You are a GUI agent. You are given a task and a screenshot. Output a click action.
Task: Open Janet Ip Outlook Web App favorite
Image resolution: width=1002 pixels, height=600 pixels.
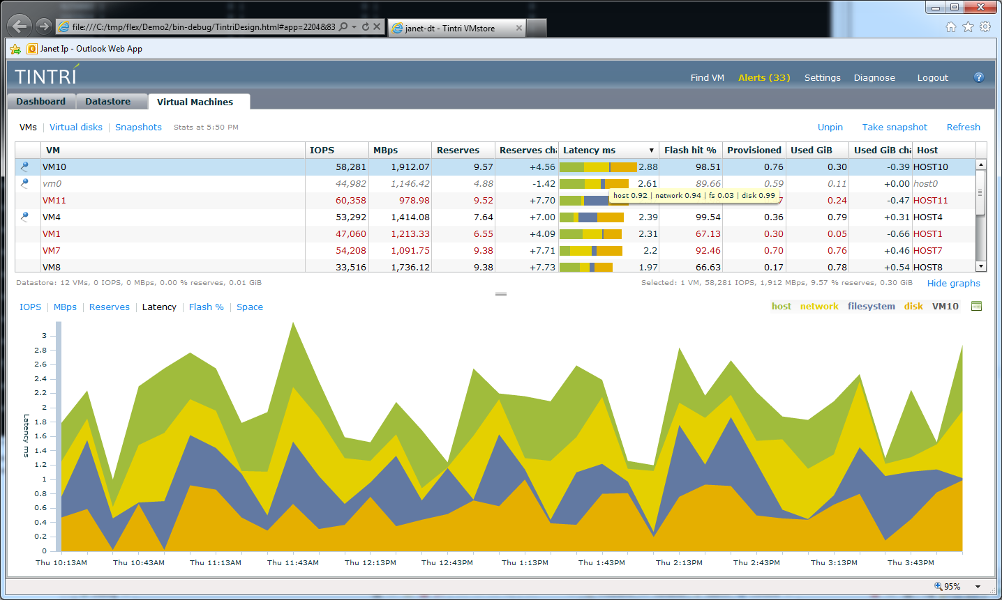84,49
